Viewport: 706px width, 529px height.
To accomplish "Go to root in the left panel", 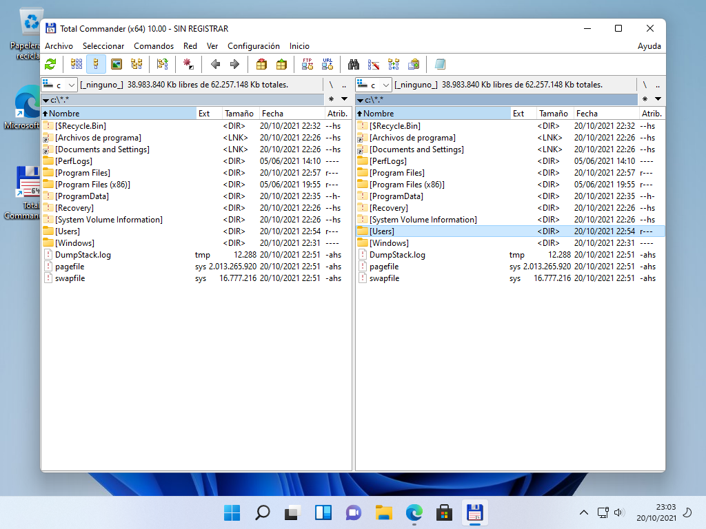I will click(331, 85).
